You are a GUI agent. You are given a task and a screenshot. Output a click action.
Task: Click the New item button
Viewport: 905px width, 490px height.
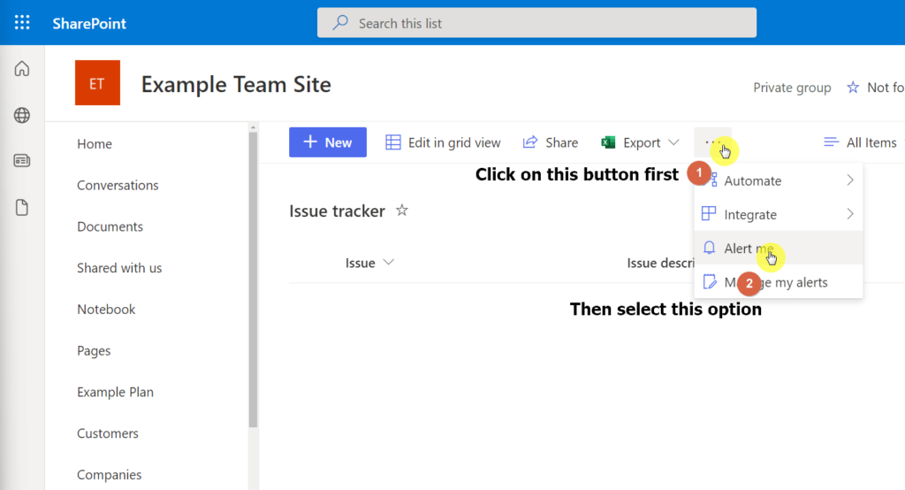[328, 142]
